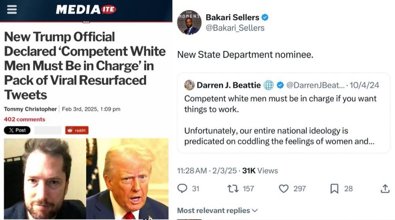Open Bakari Sellers profile avatar
The width and height of the screenshot is (395, 220).
(189, 22)
